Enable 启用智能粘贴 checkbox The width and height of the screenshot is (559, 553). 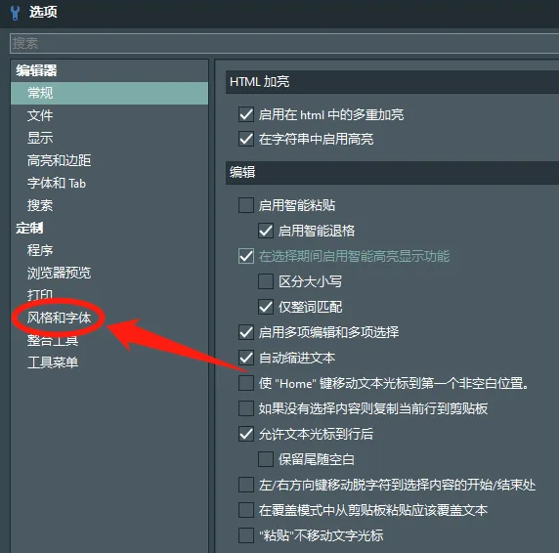click(x=246, y=205)
